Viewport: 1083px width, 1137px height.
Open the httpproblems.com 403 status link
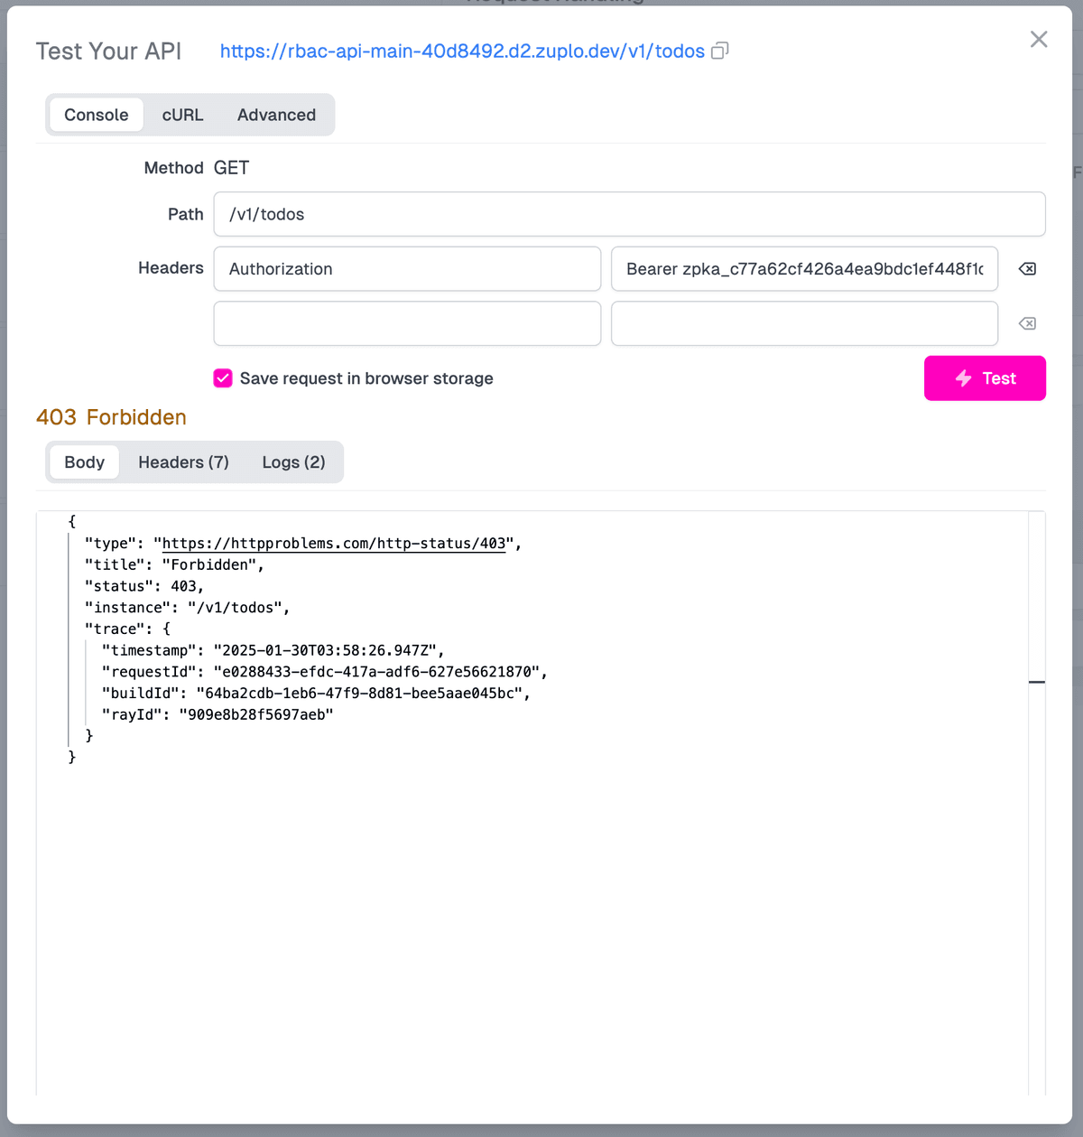point(333,544)
